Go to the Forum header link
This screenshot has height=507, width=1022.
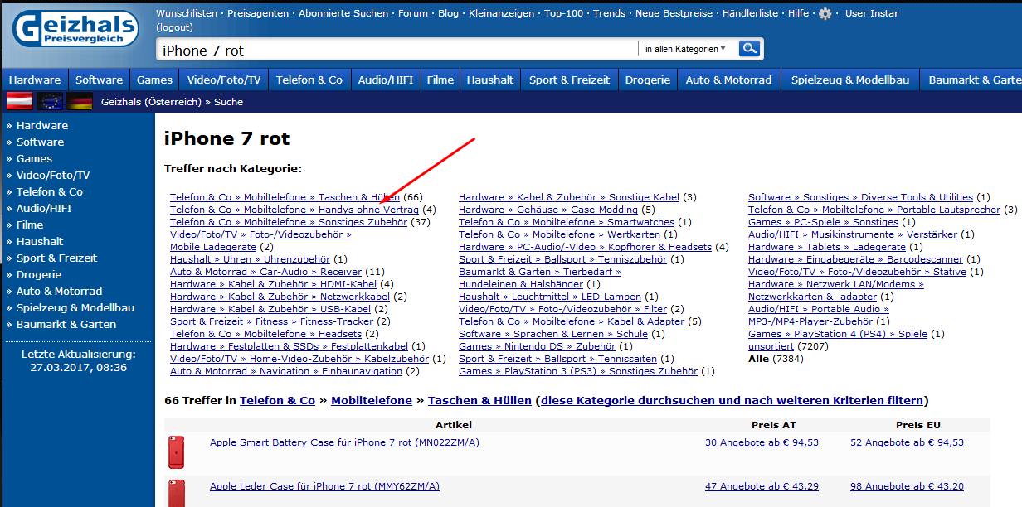413,13
